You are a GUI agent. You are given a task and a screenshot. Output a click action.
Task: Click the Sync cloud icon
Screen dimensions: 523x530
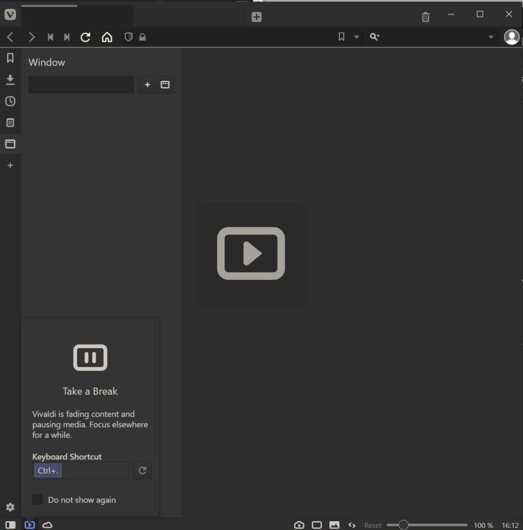(x=47, y=524)
